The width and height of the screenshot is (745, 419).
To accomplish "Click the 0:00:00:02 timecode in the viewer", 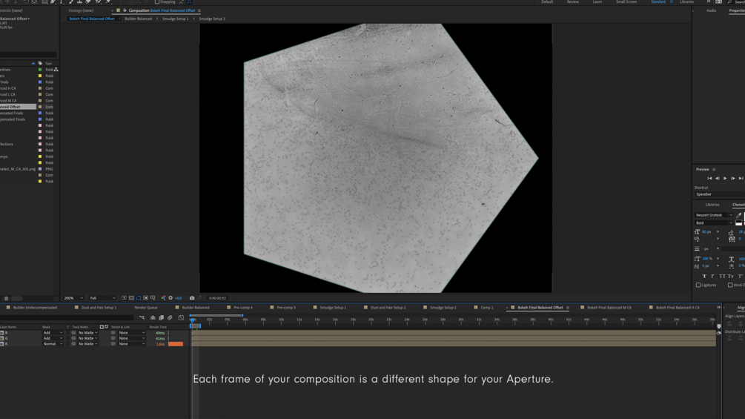I will 218,298.
